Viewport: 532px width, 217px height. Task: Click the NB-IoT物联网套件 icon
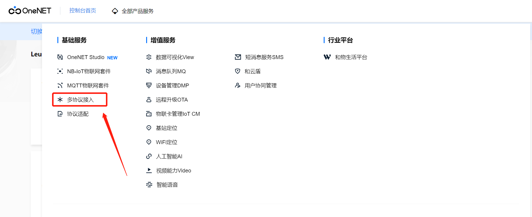[60, 71]
